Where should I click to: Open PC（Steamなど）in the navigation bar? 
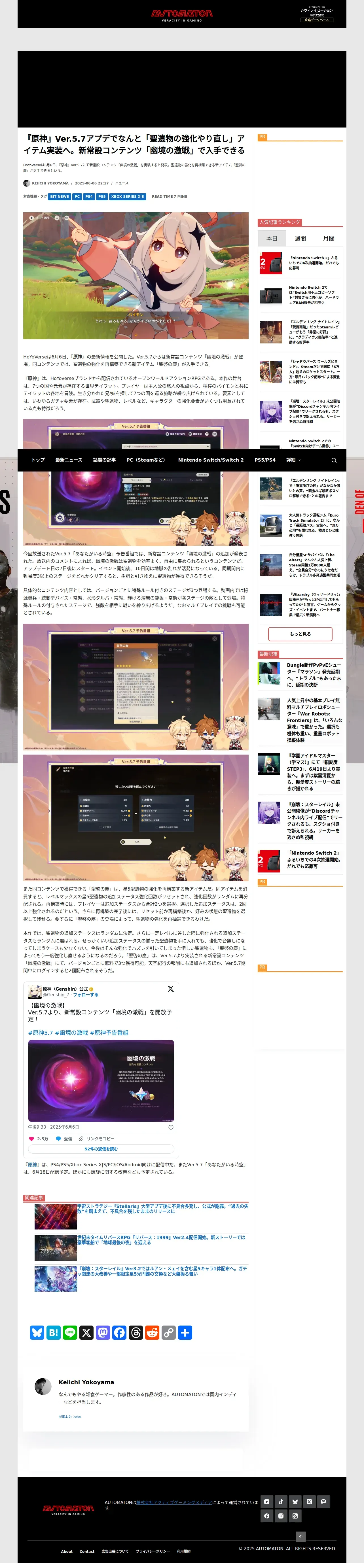[146, 460]
